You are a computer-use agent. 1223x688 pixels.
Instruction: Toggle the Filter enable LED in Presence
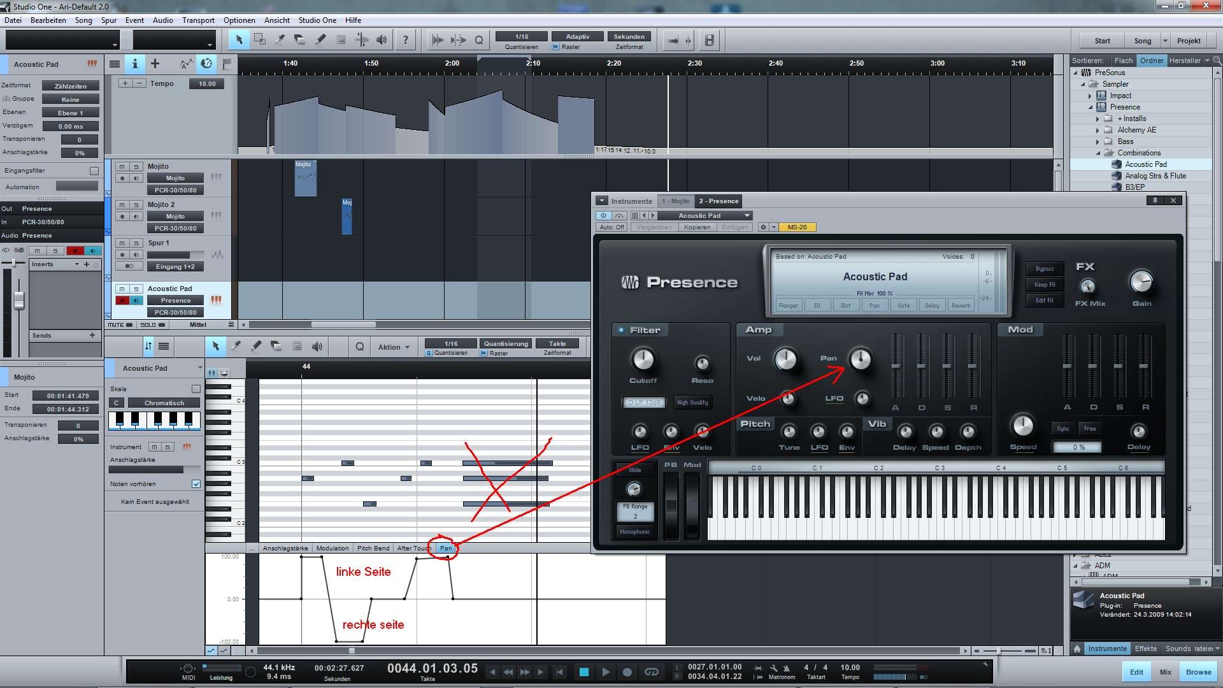[621, 330]
